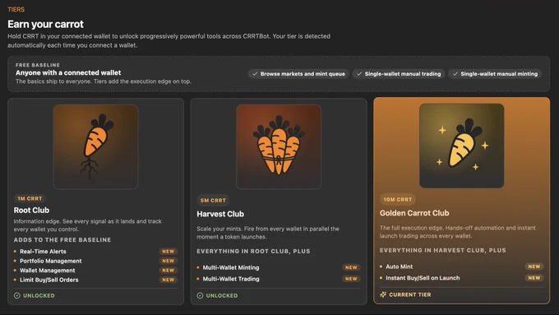Click the FREE BASELINE label
559x315 pixels.
pos(38,65)
